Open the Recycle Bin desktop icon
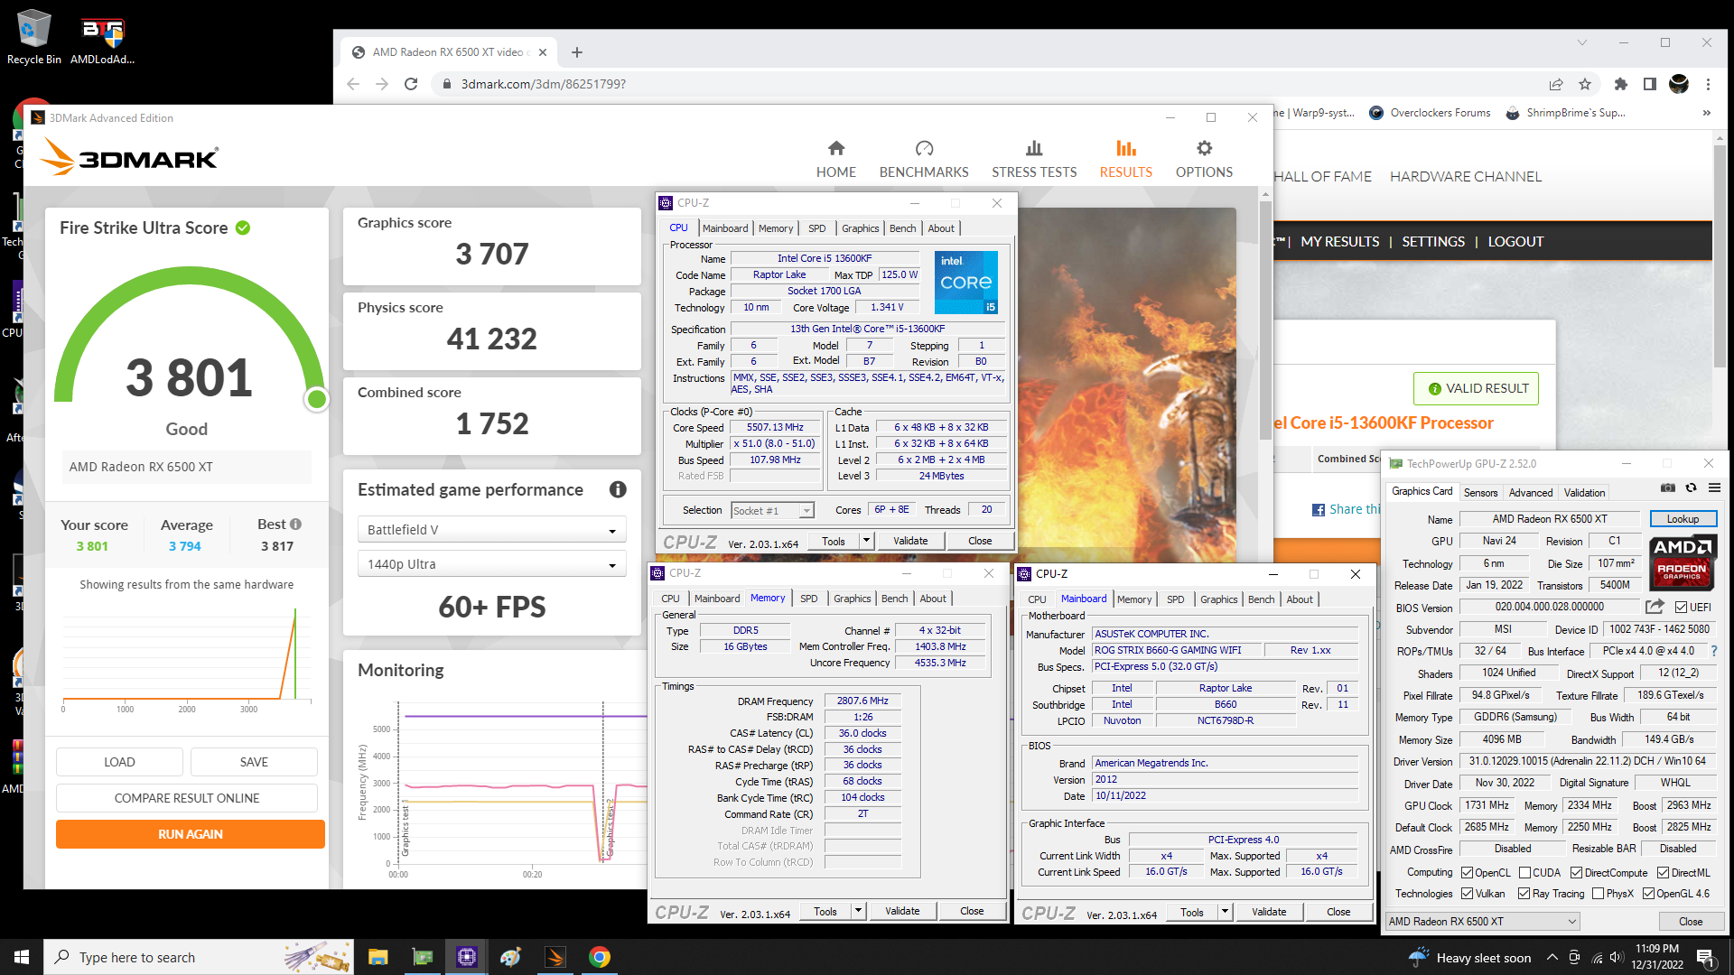The width and height of the screenshot is (1734, 975). coord(33,38)
